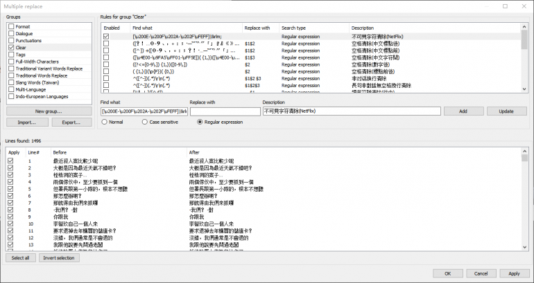The height and width of the screenshot is (283, 534).
Task: Click the rules Description column header
Action: tap(435, 28)
